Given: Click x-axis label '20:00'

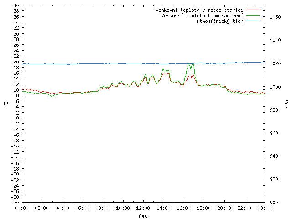Looking at the screenshot, I should tap(224, 208).
